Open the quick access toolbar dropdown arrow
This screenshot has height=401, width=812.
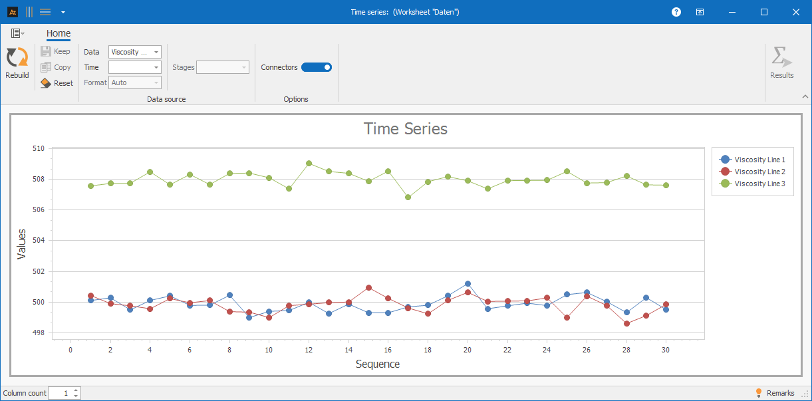pos(63,12)
